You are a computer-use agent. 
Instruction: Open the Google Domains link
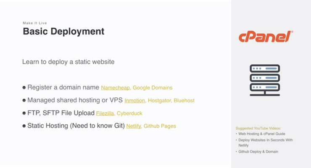(153, 88)
